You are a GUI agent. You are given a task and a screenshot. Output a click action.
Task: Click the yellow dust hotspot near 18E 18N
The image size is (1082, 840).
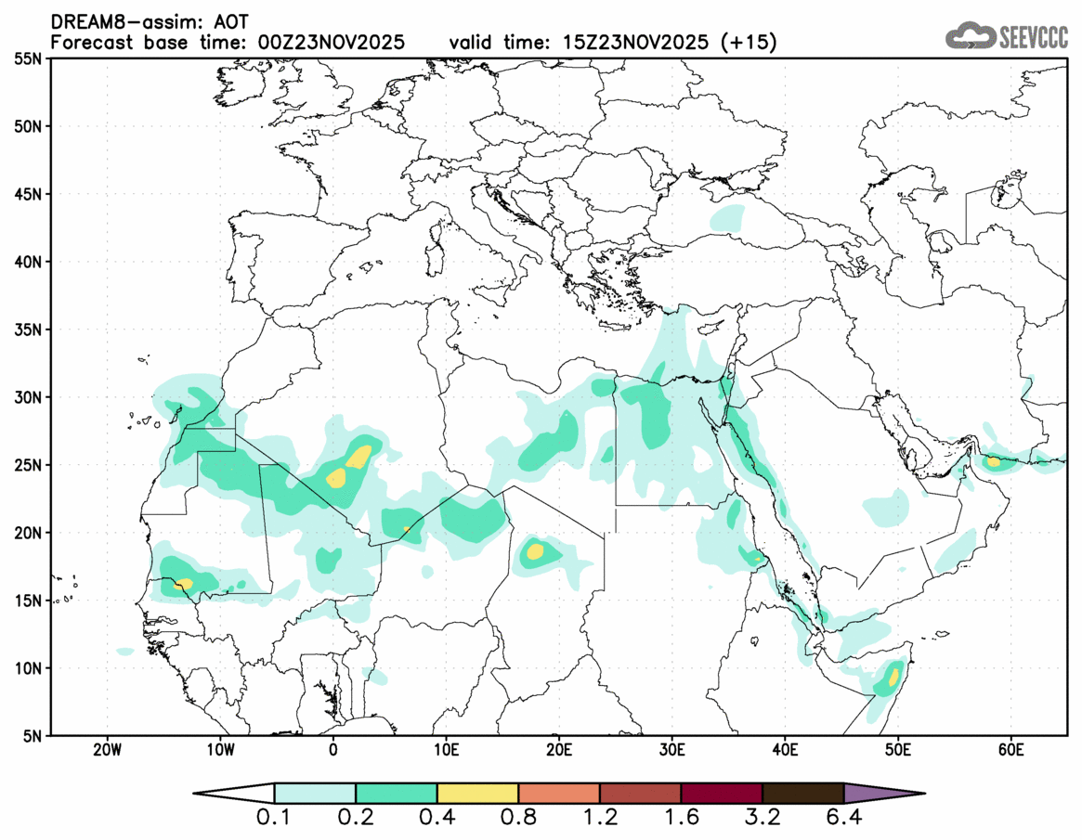click(x=535, y=551)
